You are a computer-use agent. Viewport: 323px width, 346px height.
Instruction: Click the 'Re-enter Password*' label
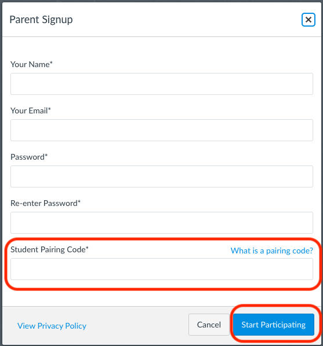(x=45, y=204)
